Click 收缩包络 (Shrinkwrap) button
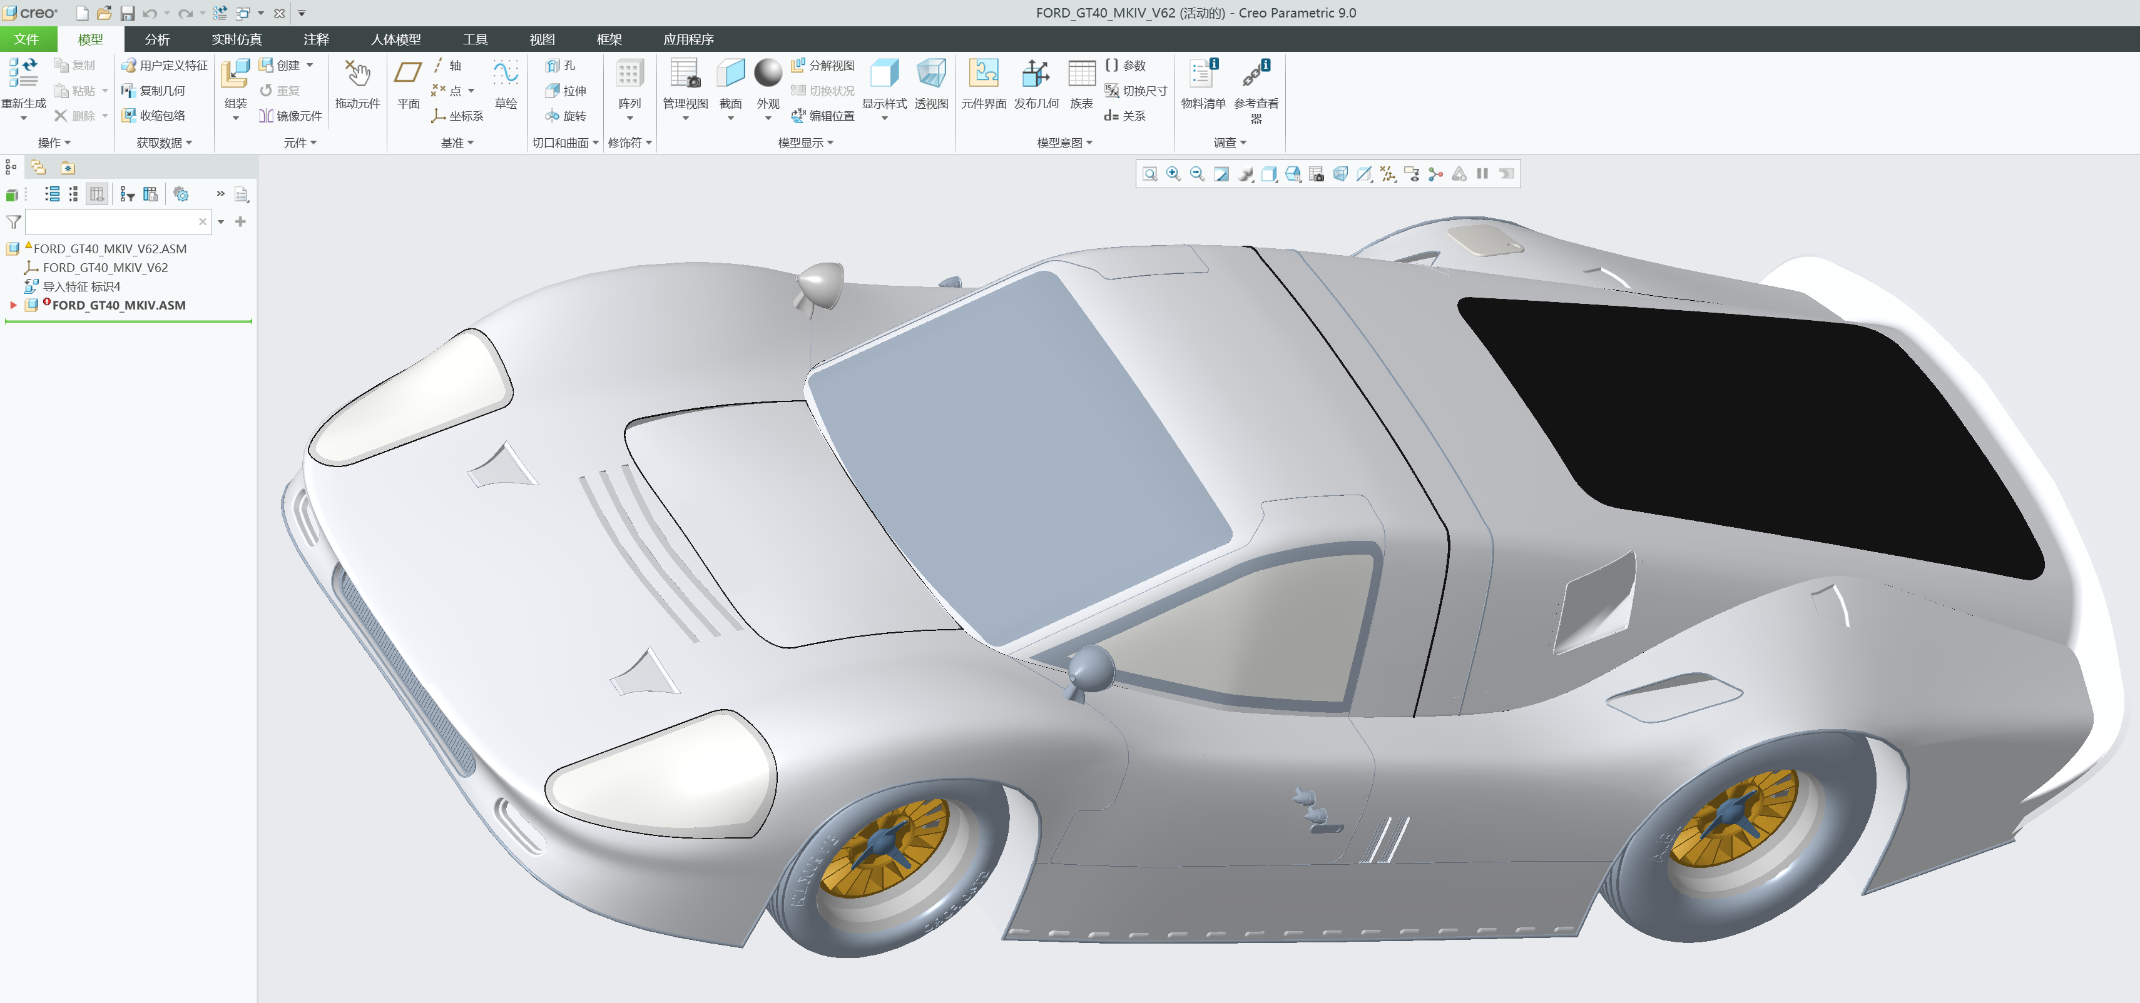This screenshot has width=2140, height=1003. click(x=154, y=116)
